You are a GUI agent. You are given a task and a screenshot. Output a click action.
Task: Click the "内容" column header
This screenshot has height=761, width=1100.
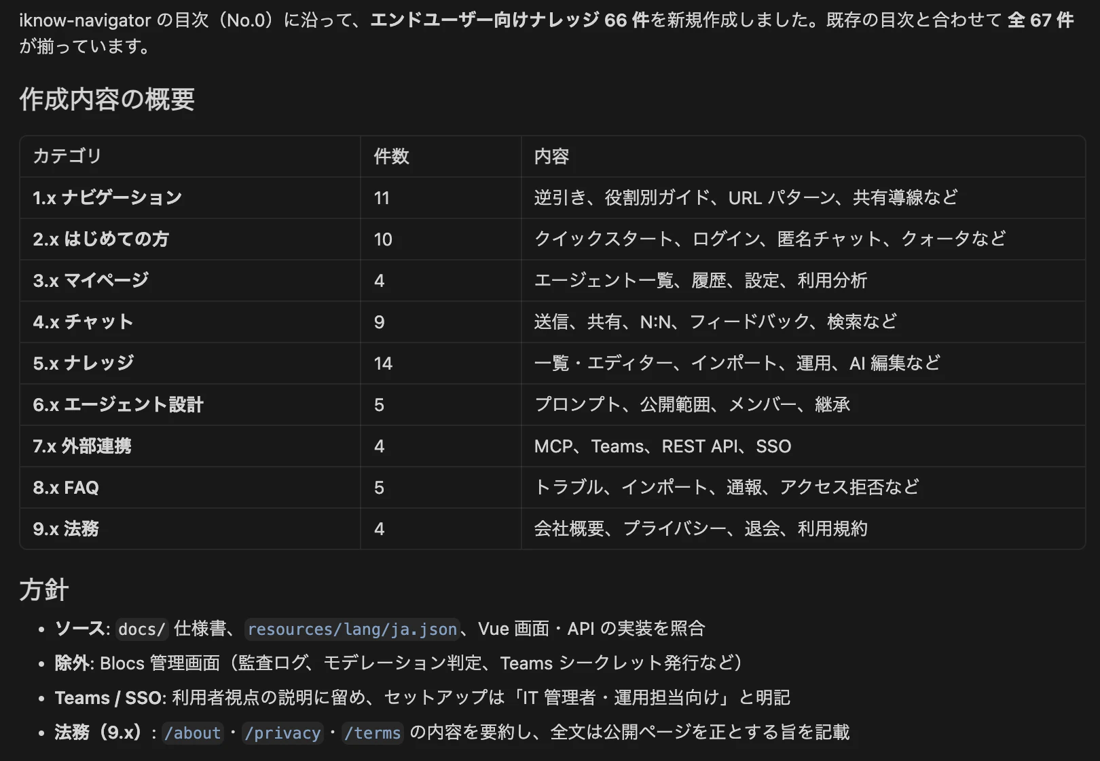(x=551, y=157)
